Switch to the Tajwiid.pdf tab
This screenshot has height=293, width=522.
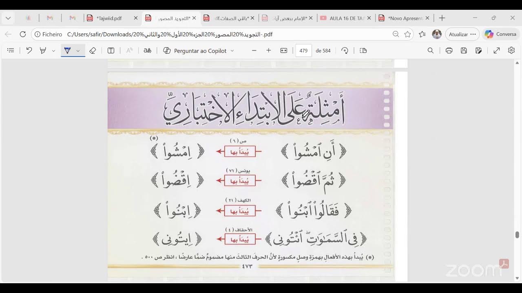coord(108,18)
